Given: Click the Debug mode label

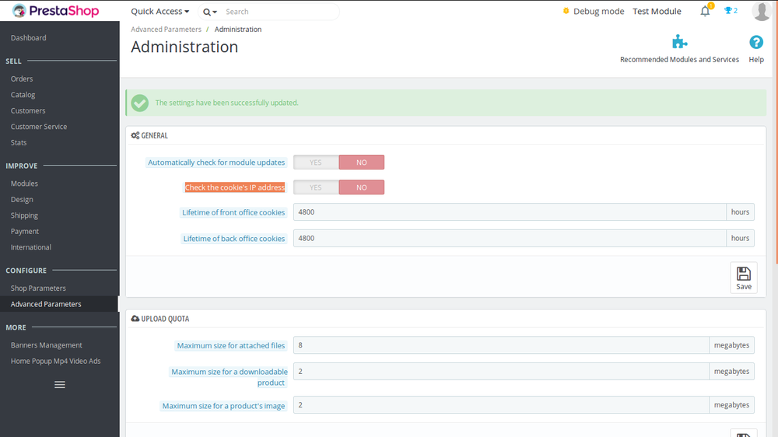Looking at the screenshot, I should coord(598,11).
